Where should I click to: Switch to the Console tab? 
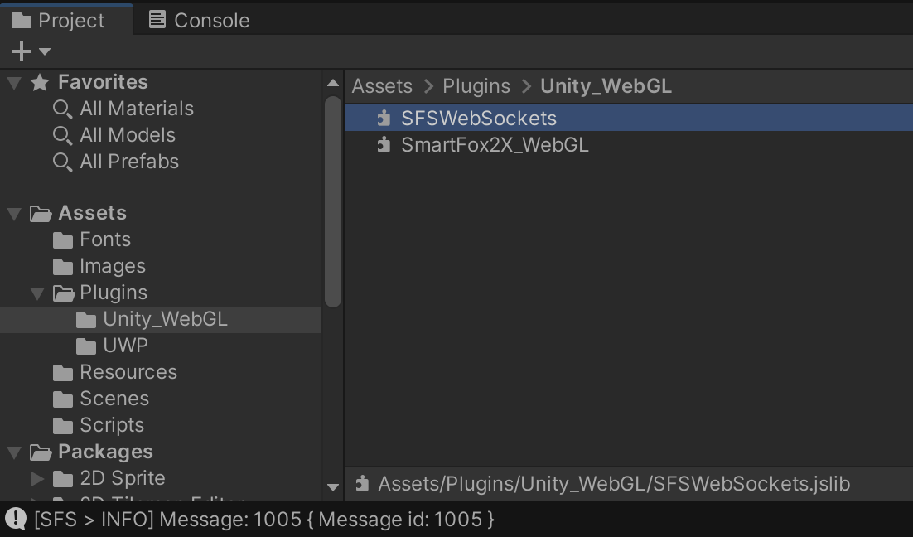tap(200, 20)
